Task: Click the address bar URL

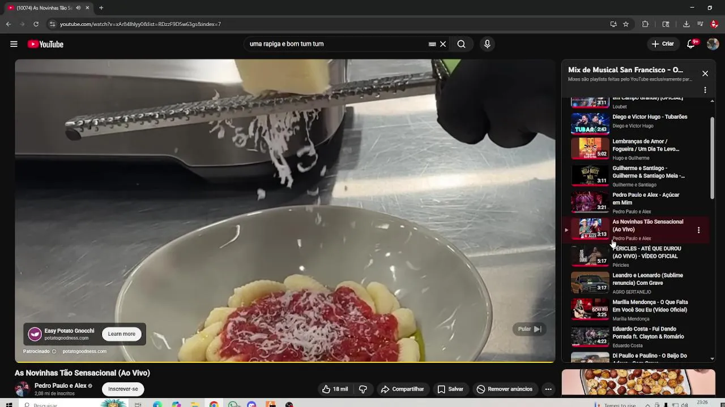Action: [x=140, y=24]
